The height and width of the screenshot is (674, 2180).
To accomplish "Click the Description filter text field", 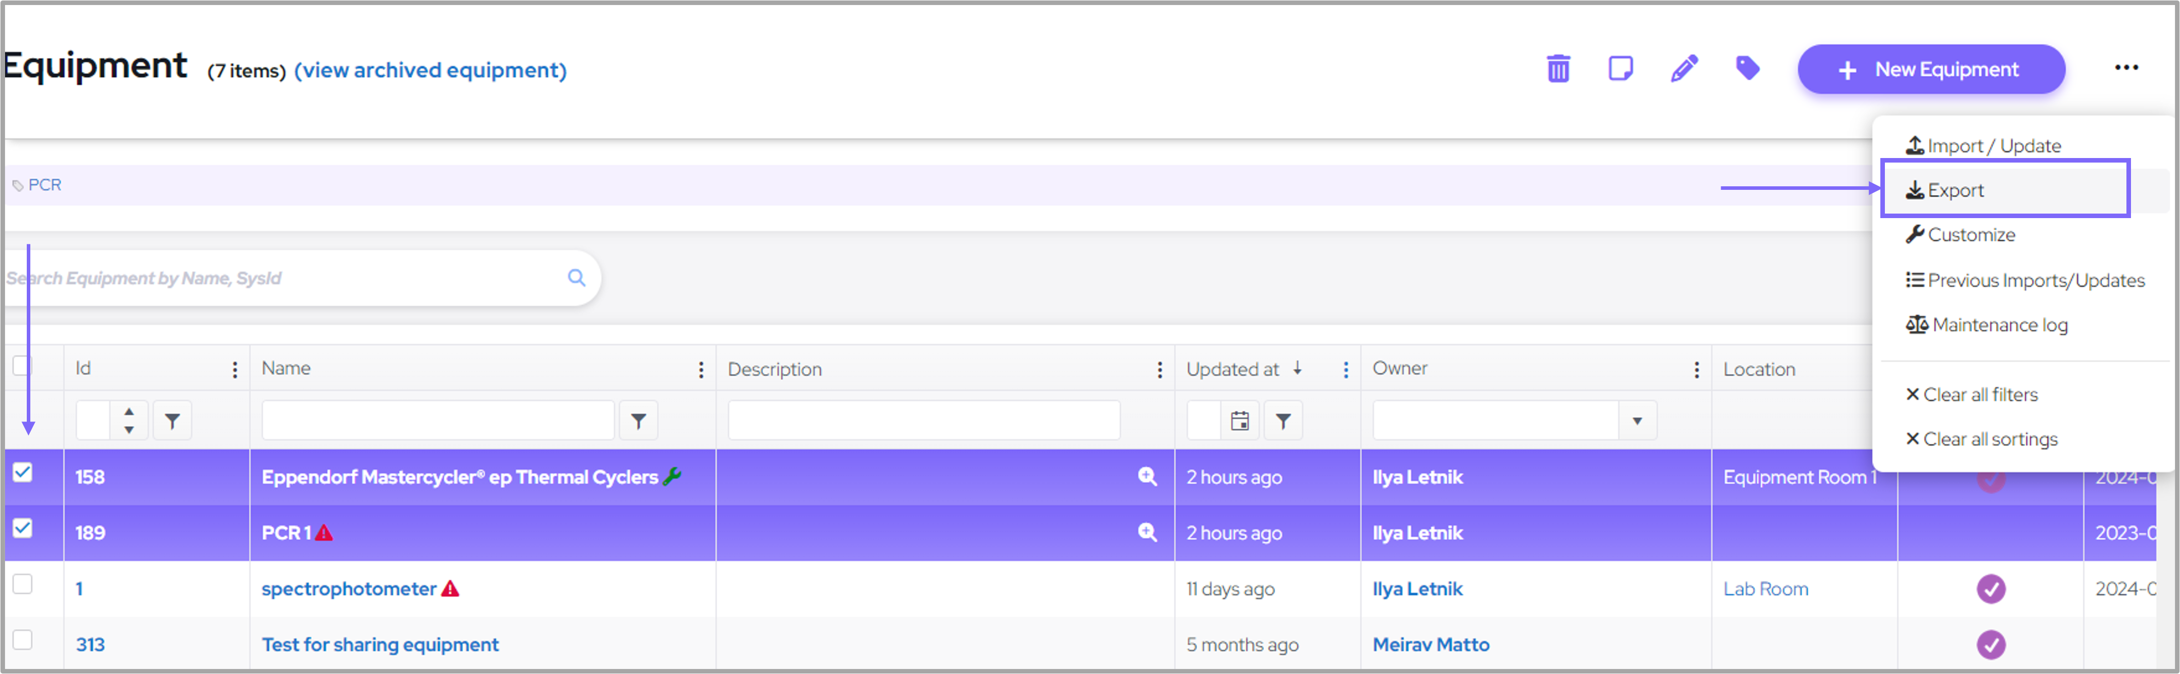I will coord(923,420).
